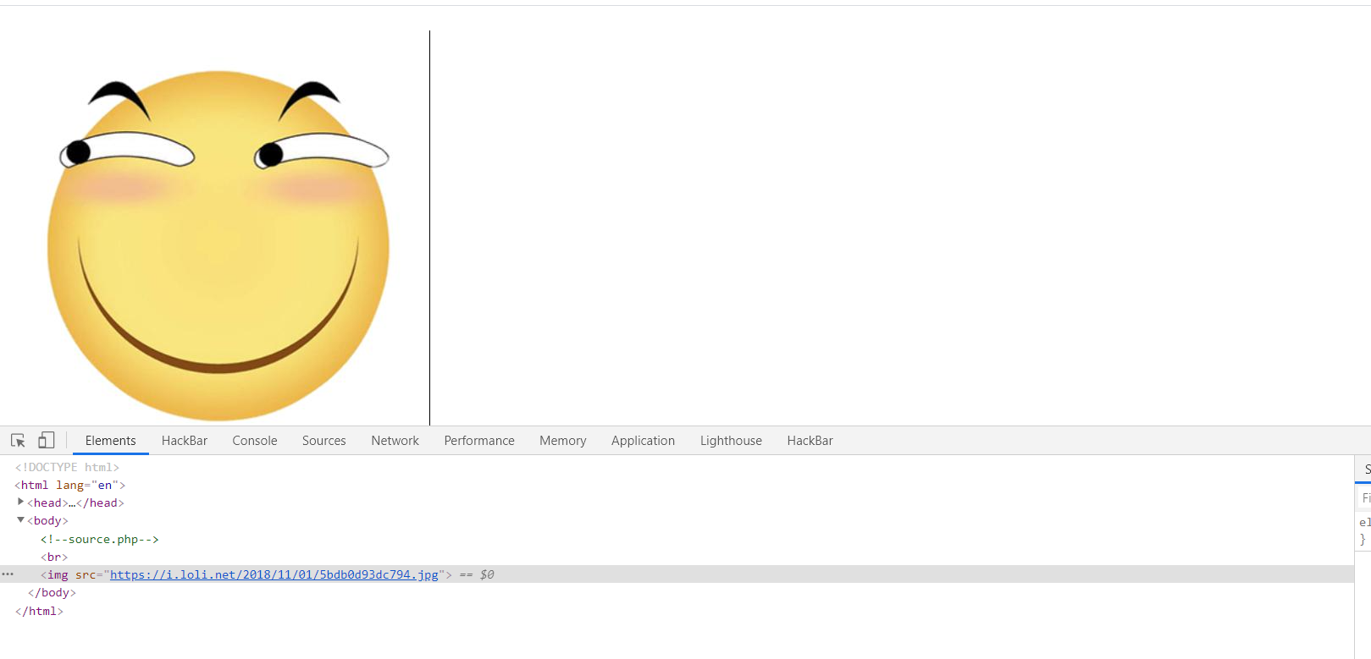Open the Memory tab
Screen dimensions: 1371x659
coord(563,441)
